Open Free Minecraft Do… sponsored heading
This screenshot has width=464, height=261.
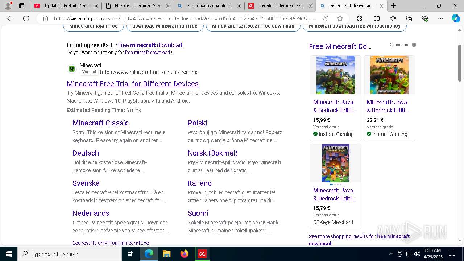click(x=340, y=46)
